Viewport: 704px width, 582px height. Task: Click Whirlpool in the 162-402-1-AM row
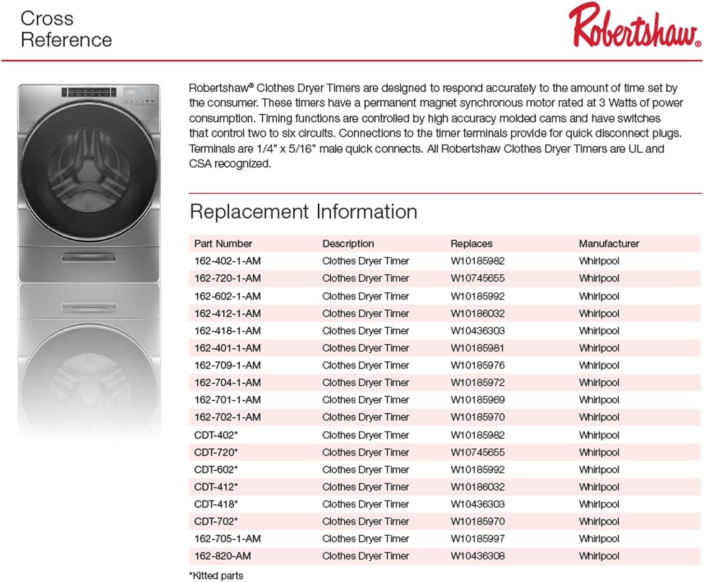coord(599,261)
